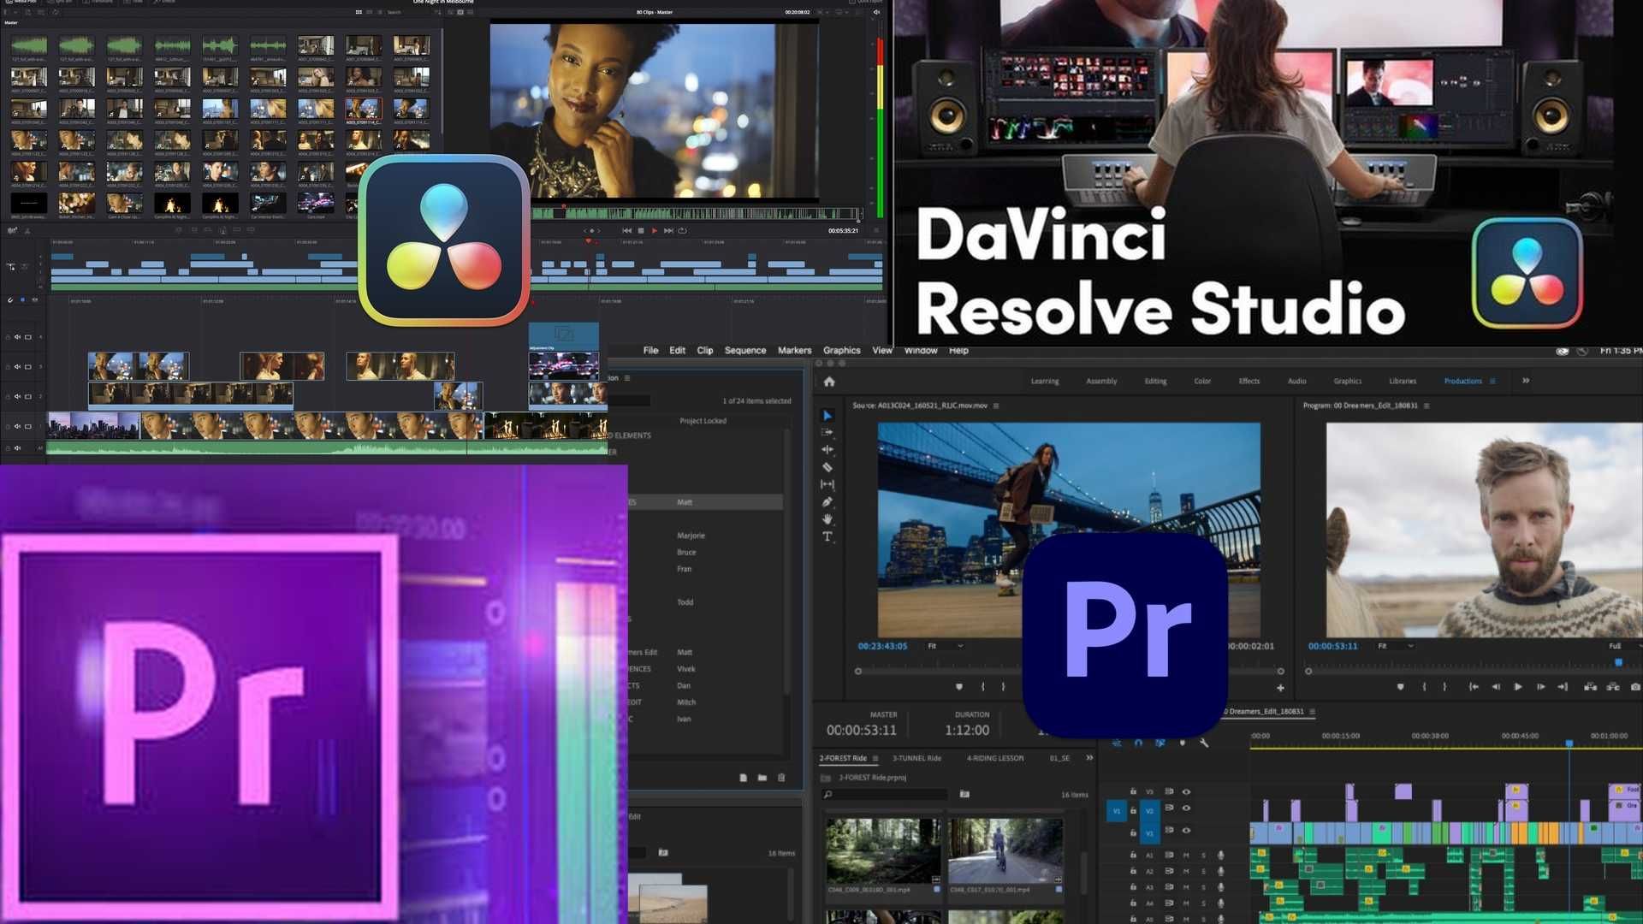Select the Selection tool in Premiere toolbar
1643x924 pixels.
827,416
